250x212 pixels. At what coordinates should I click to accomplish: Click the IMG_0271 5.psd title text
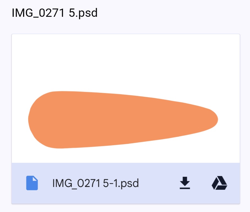tap(54, 13)
